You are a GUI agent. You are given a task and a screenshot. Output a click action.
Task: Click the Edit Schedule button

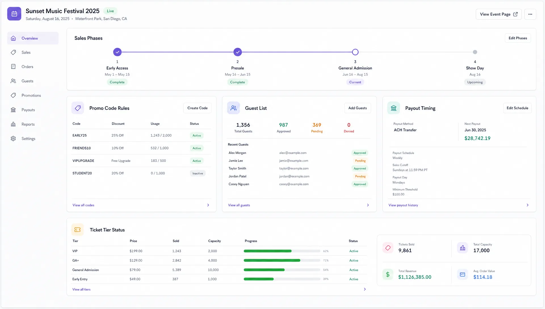pos(517,108)
